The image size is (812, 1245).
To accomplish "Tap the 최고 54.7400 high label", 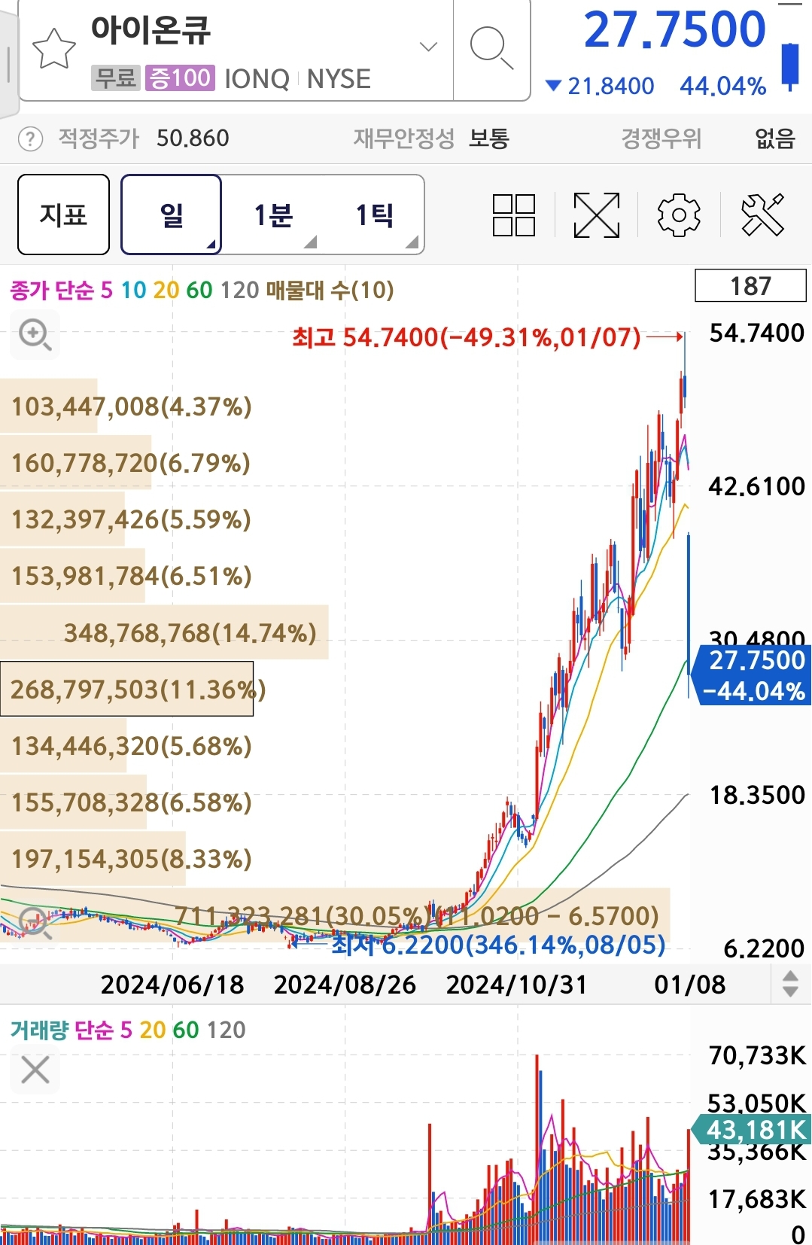I will point(467,337).
